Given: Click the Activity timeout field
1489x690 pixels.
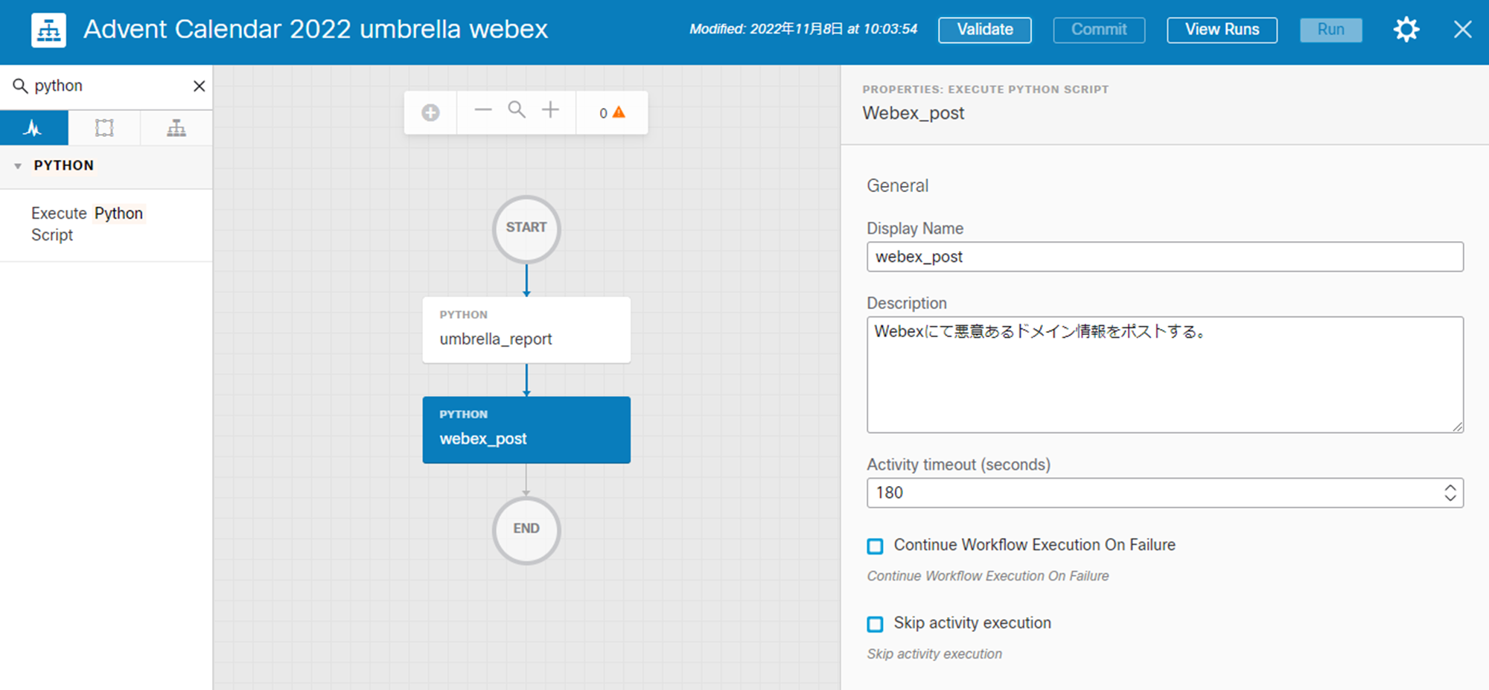Looking at the screenshot, I should click(x=1164, y=493).
